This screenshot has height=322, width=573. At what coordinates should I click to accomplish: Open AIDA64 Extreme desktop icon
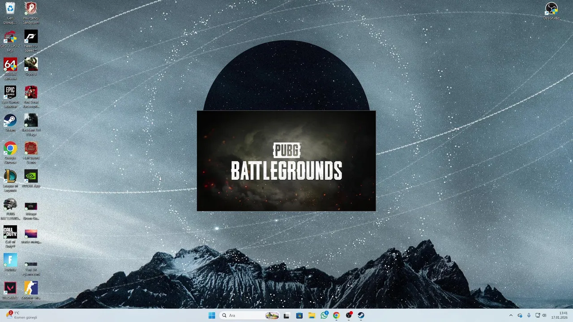tap(10, 69)
